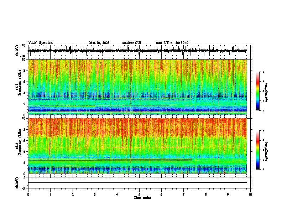Click inside the ch.2 spectrogram panel
282x218 pixels.
[137, 146]
